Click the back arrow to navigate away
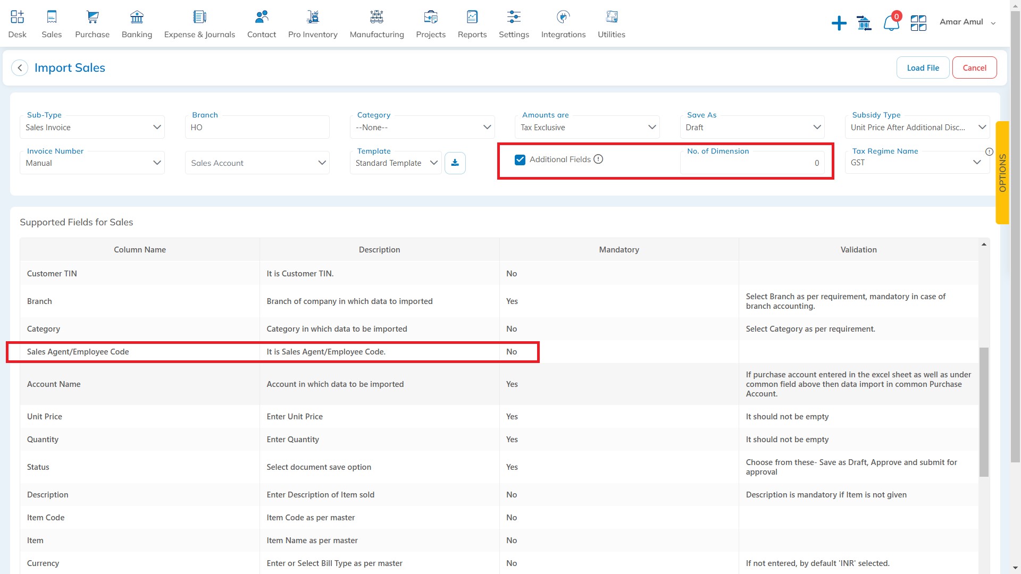The width and height of the screenshot is (1021, 574). coord(20,67)
